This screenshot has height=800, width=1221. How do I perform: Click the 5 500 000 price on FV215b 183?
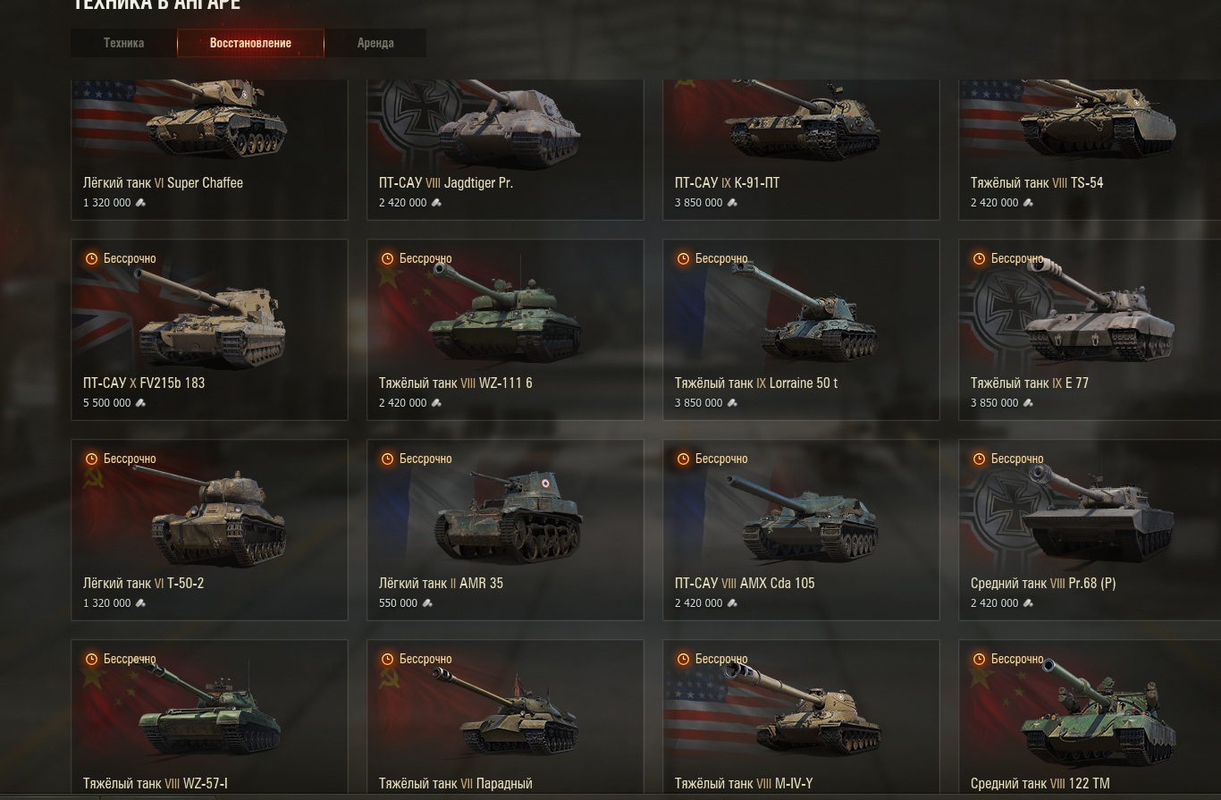pos(106,403)
